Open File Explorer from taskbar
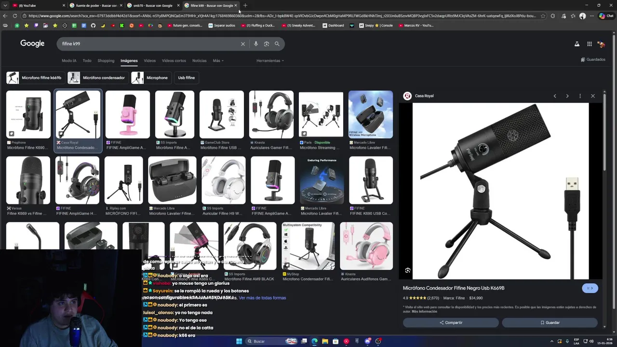 pyautogui.click(x=325, y=341)
